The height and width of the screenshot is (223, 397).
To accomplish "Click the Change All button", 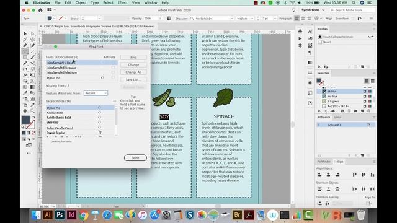I will (133, 72).
